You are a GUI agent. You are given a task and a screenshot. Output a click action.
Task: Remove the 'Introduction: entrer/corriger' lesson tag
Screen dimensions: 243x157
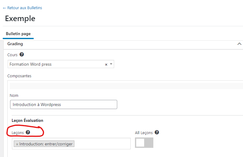pyautogui.click(x=17, y=144)
